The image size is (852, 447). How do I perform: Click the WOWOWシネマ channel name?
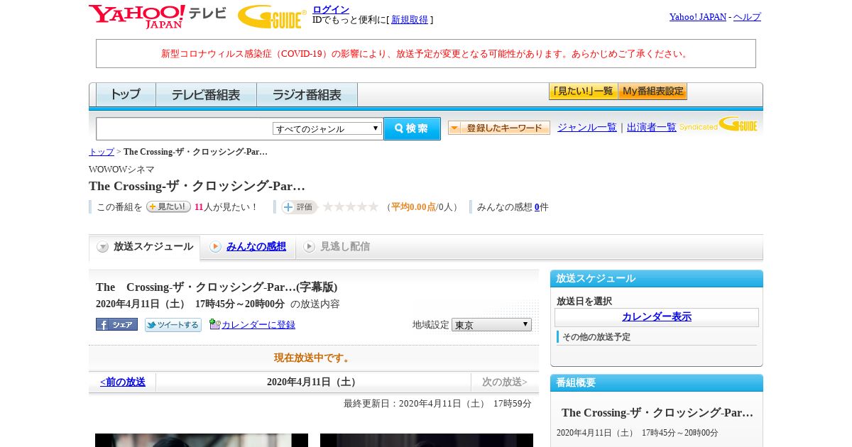point(121,170)
